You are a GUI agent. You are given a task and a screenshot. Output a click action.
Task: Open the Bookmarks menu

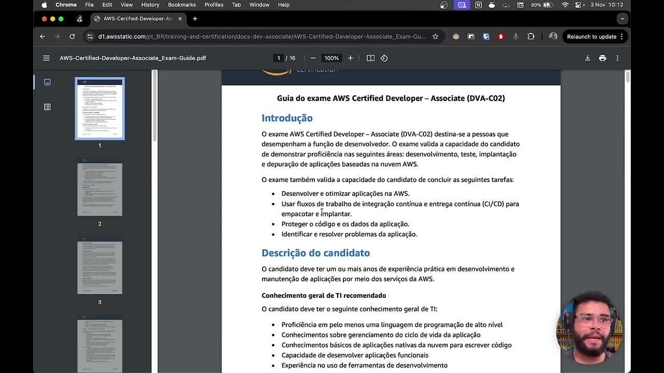[182, 5]
